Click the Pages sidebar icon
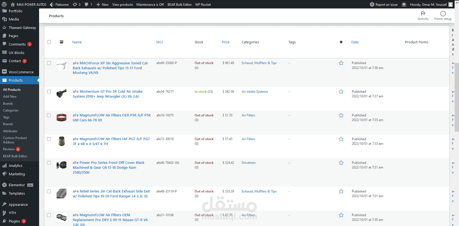The image size is (459, 226). [x=4, y=36]
